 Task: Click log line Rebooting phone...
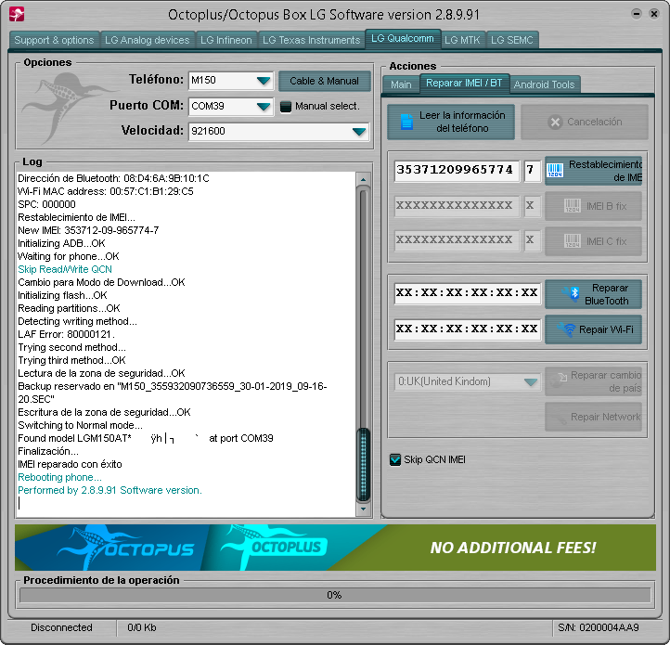[x=59, y=477]
